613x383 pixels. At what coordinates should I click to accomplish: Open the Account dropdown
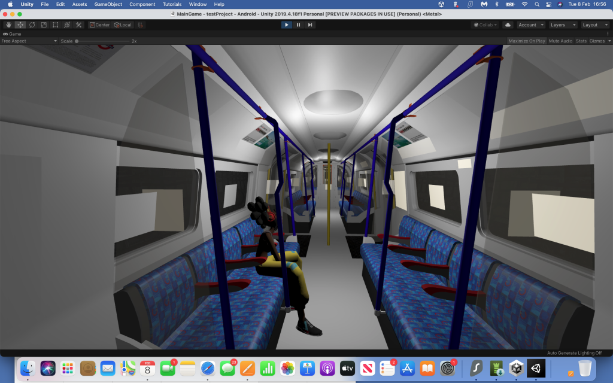[531, 25]
